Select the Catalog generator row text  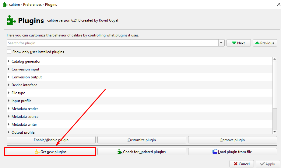(26, 61)
